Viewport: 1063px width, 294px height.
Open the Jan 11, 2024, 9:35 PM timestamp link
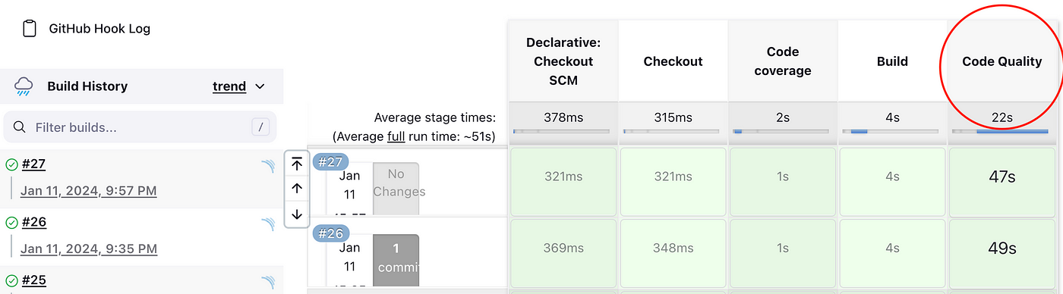click(89, 249)
